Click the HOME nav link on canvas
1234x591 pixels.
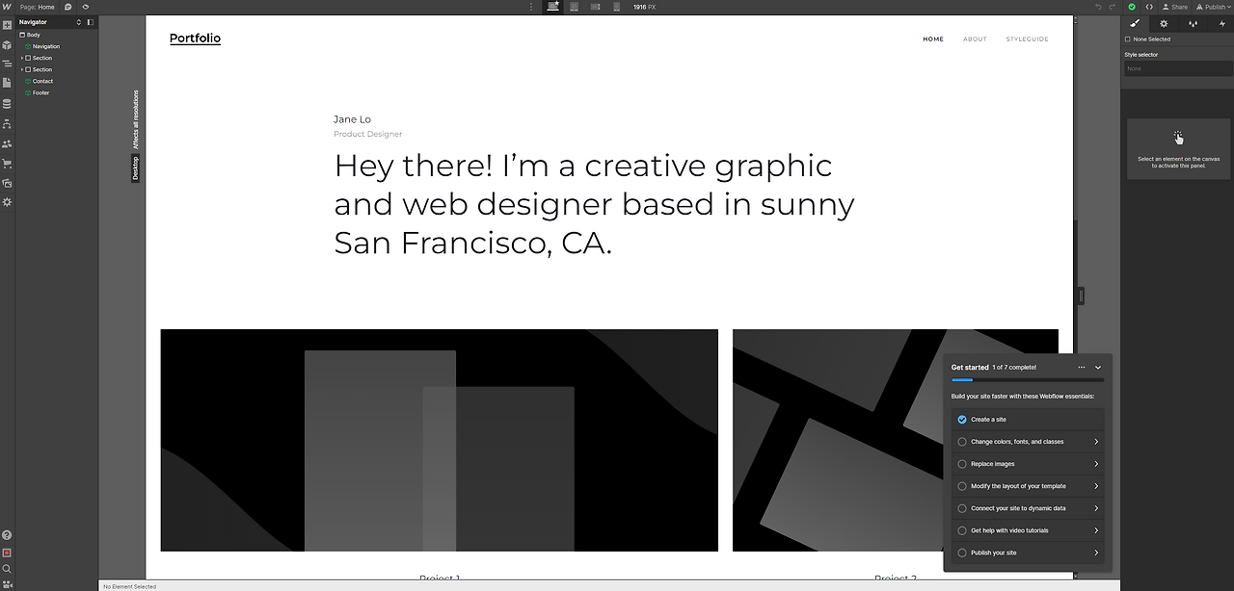(x=933, y=39)
